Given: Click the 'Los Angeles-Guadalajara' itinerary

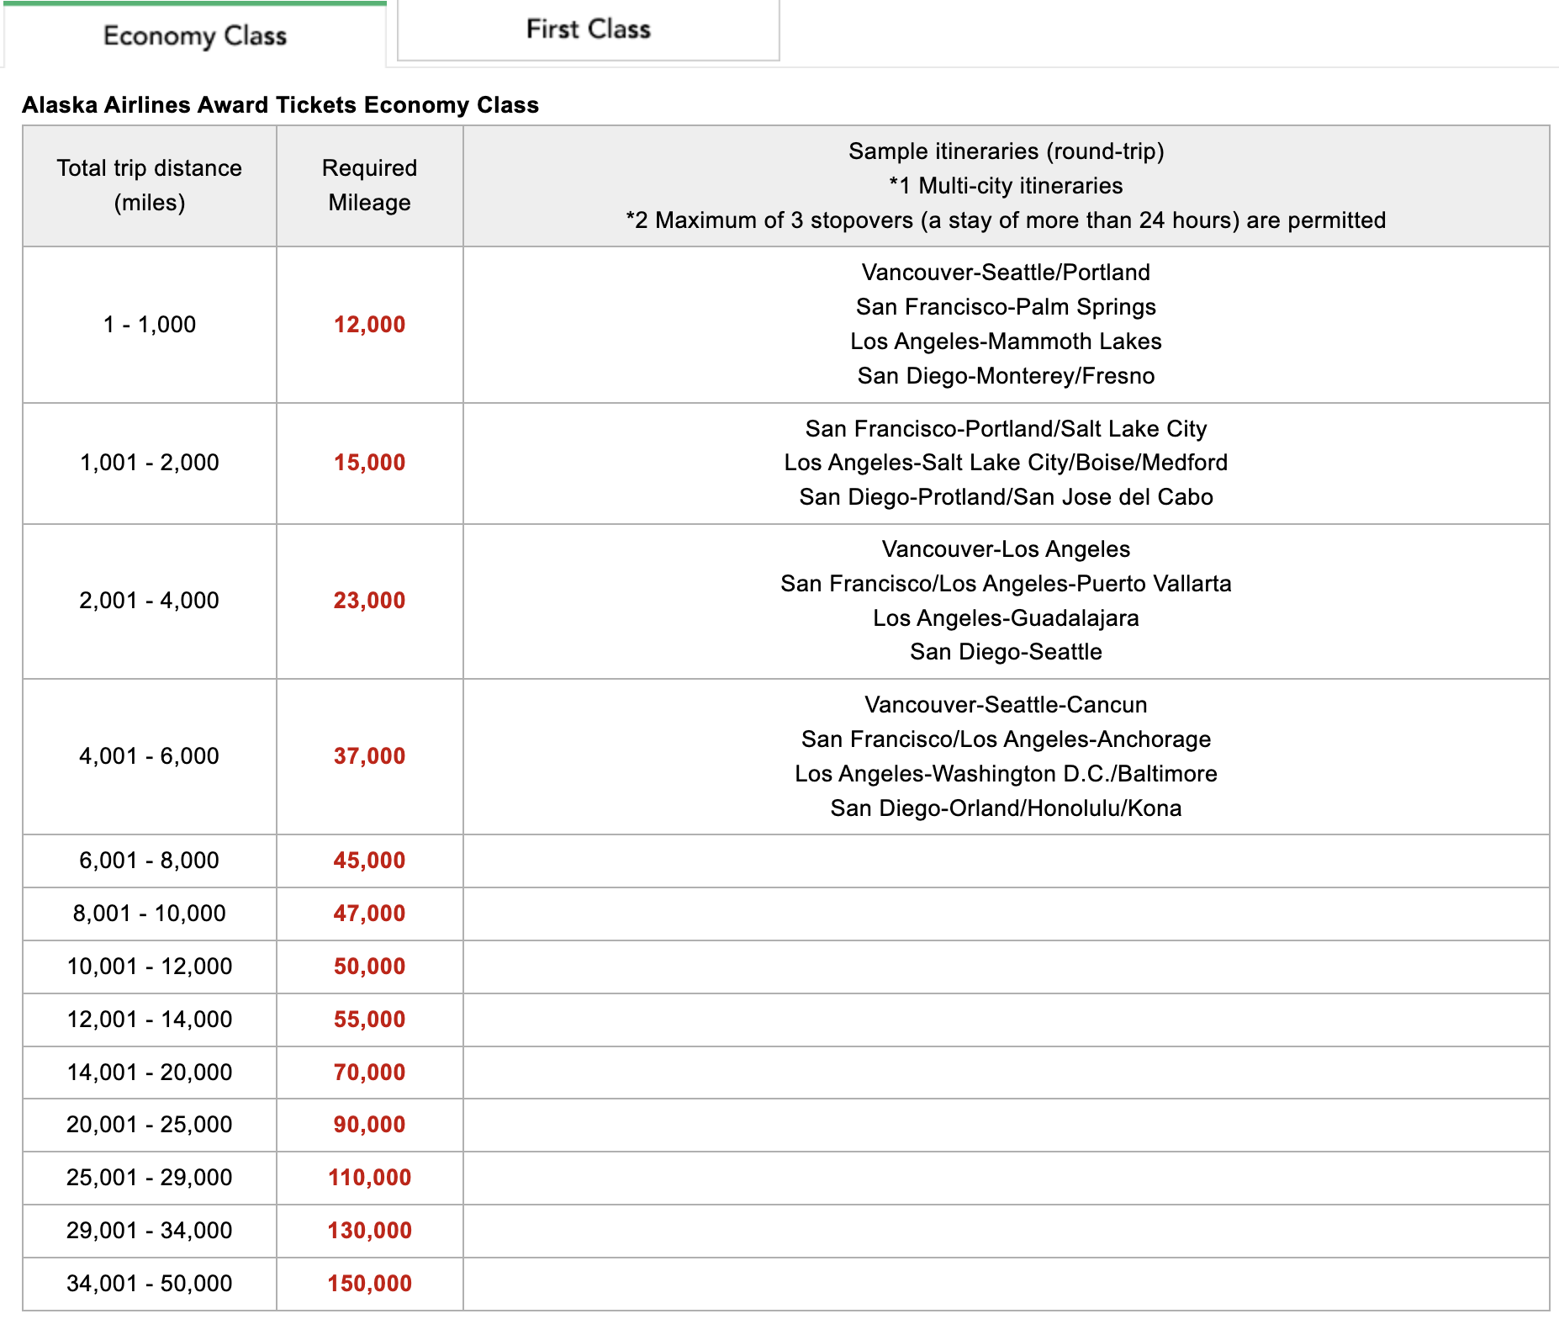Looking at the screenshot, I should (x=1006, y=618).
